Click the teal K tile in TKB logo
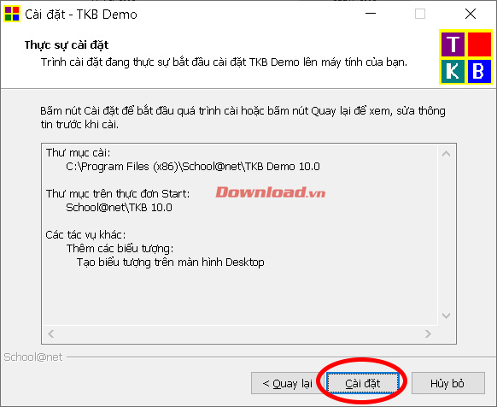The image size is (497, 407). tap(453, 71)
